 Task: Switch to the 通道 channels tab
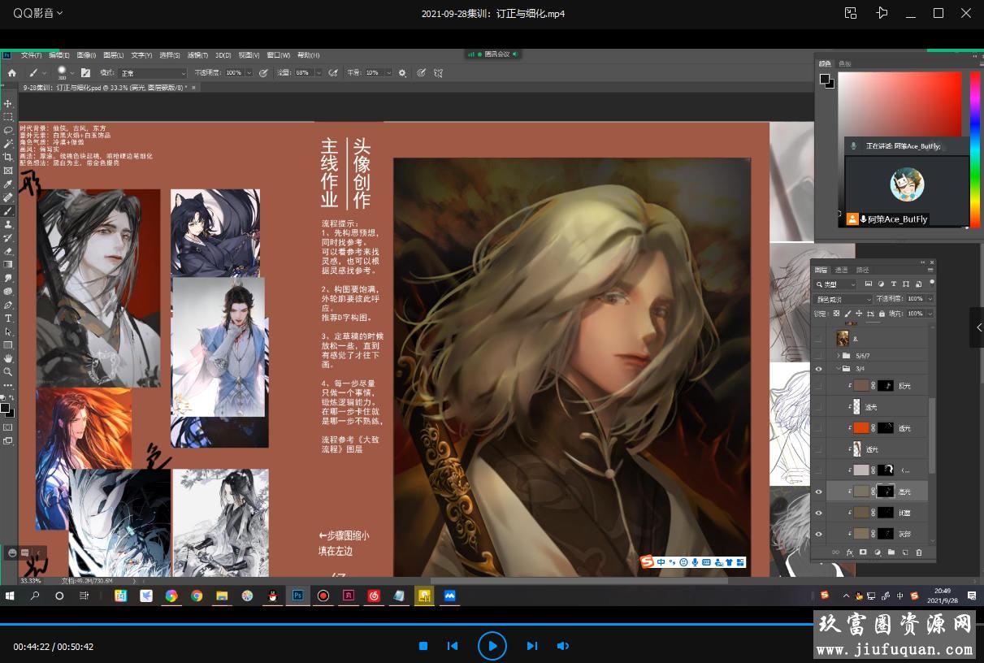(x=841, y=270)
